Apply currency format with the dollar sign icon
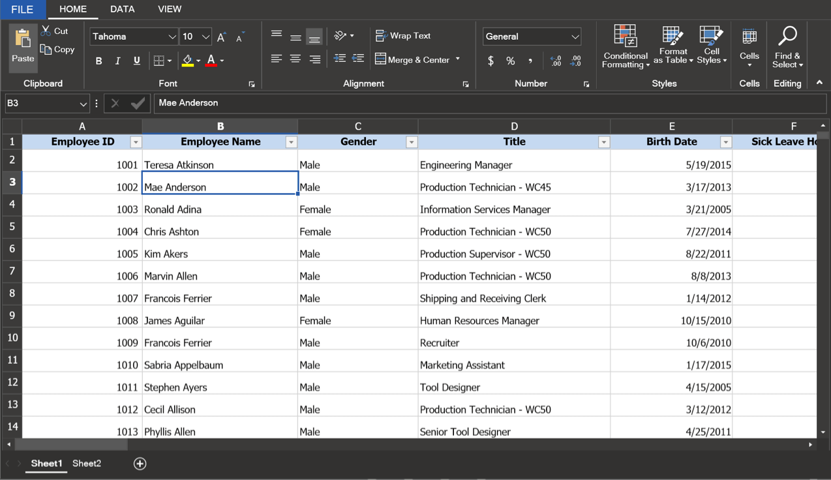 (491, 61)
